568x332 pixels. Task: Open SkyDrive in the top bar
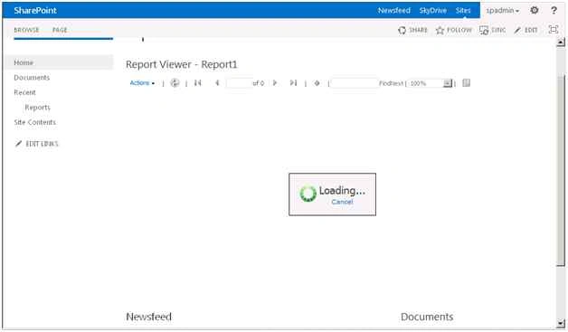[x=433, y=11]
